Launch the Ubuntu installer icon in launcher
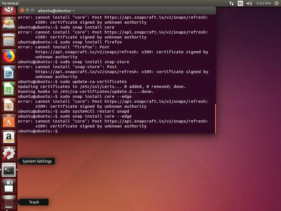The image size is (281, 211). (9, 24)
